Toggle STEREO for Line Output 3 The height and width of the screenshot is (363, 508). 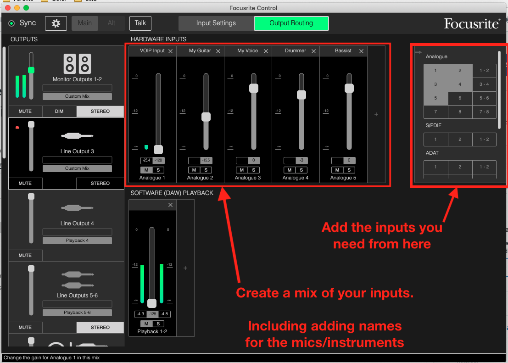(100, 183)
